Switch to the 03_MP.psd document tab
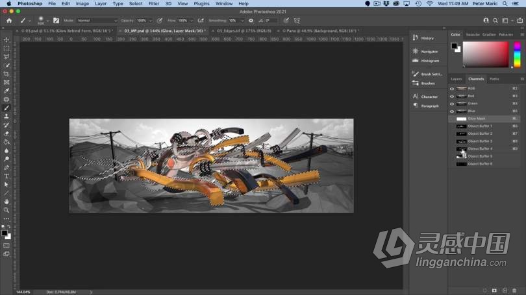This screenshot has height=295, width=526. coord(165,31)
